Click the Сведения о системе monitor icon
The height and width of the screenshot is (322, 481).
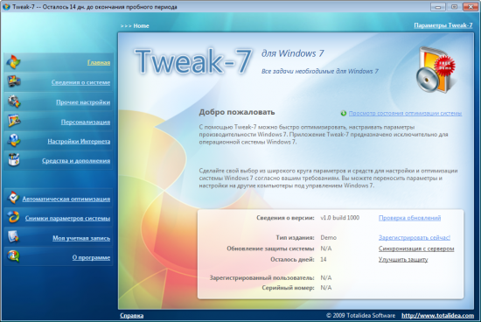point(14,81)
